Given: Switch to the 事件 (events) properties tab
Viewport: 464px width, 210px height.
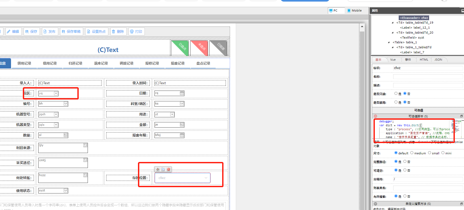Looking at the screenshot, I should [x=408, y=60].
